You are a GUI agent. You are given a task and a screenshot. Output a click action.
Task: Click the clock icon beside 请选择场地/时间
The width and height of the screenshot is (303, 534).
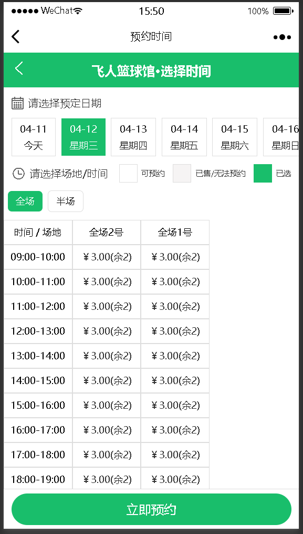(x=18, y=174)
